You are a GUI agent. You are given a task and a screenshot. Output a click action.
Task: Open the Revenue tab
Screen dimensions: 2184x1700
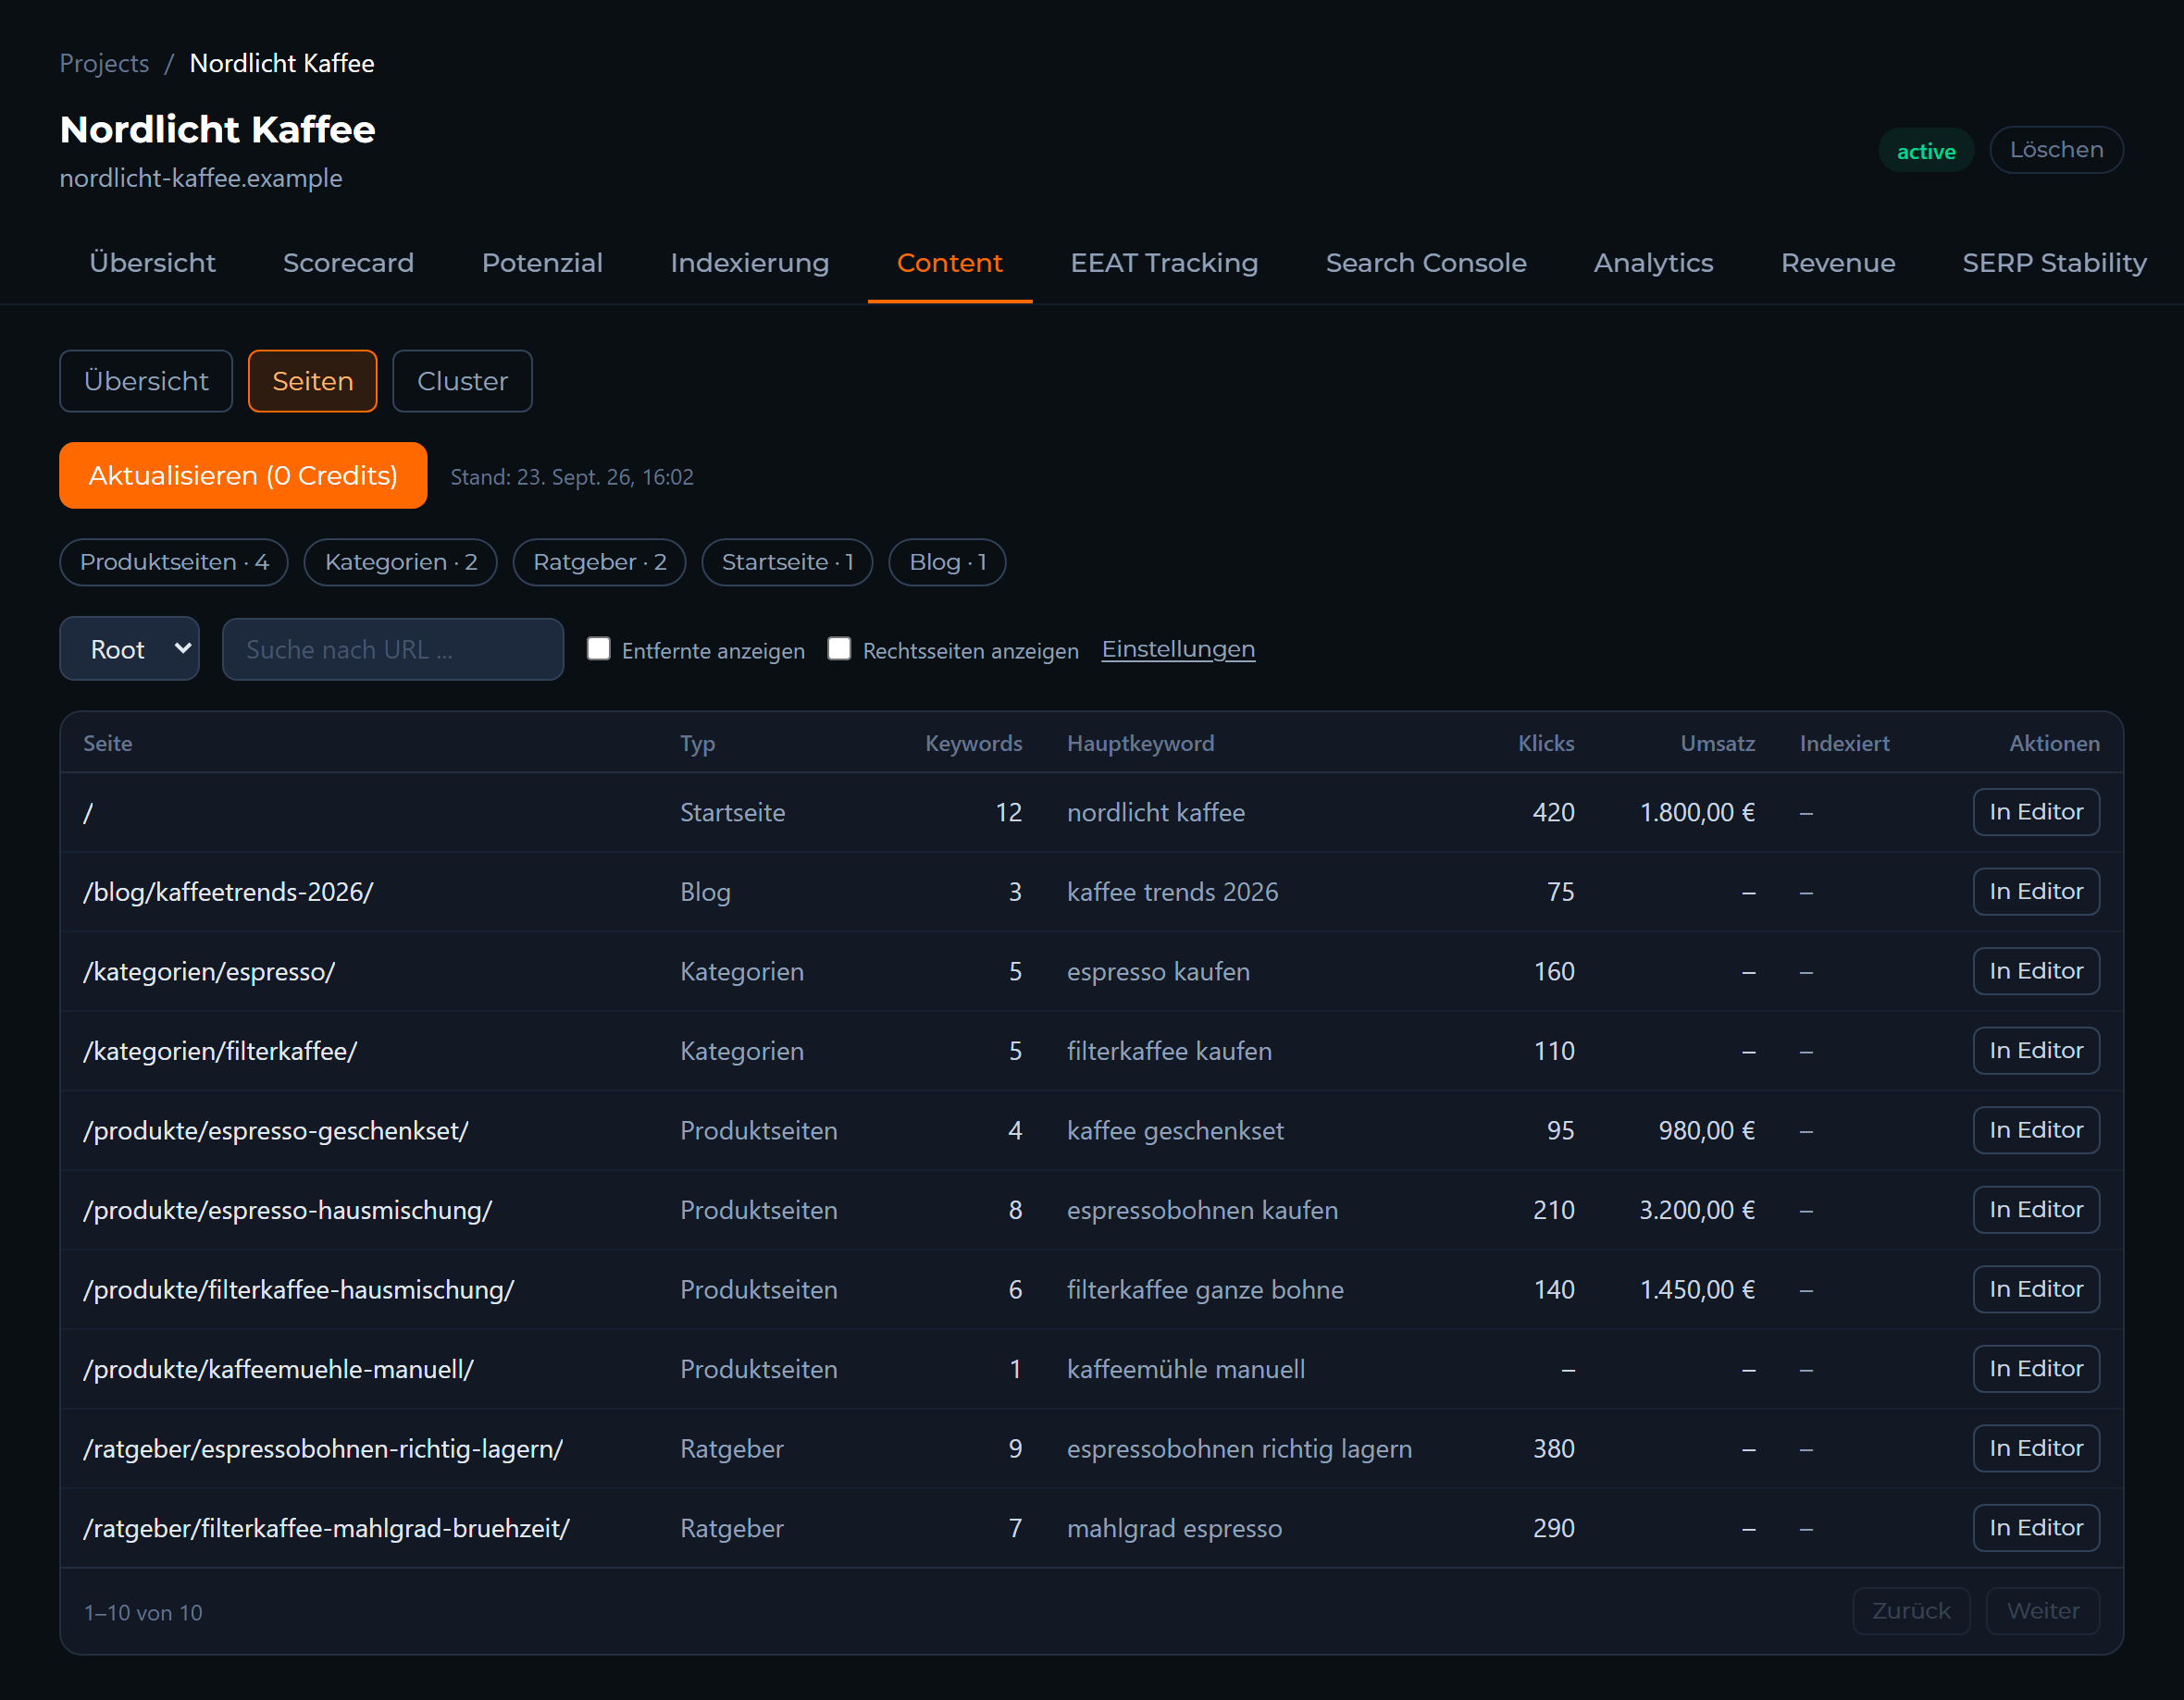[1837, 263]
